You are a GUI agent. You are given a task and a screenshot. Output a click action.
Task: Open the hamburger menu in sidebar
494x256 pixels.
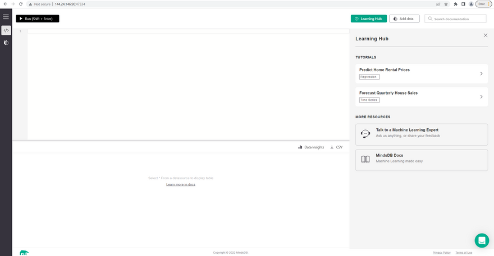click(x=6, y=17)
